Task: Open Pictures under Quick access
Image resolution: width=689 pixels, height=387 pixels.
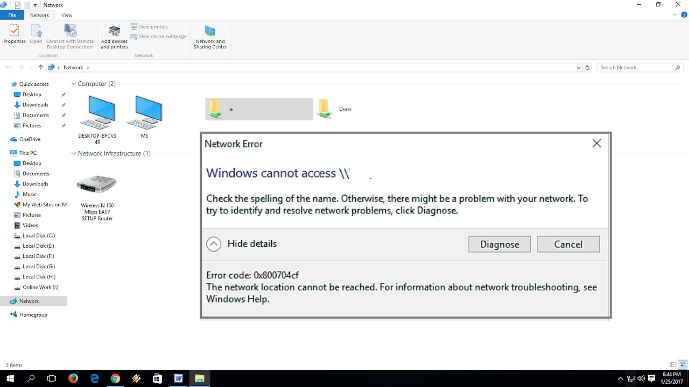Action: coord(32,125)
